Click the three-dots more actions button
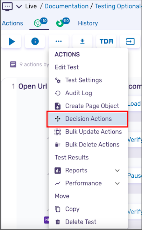 pyautogui.click(x=58, y=41)
